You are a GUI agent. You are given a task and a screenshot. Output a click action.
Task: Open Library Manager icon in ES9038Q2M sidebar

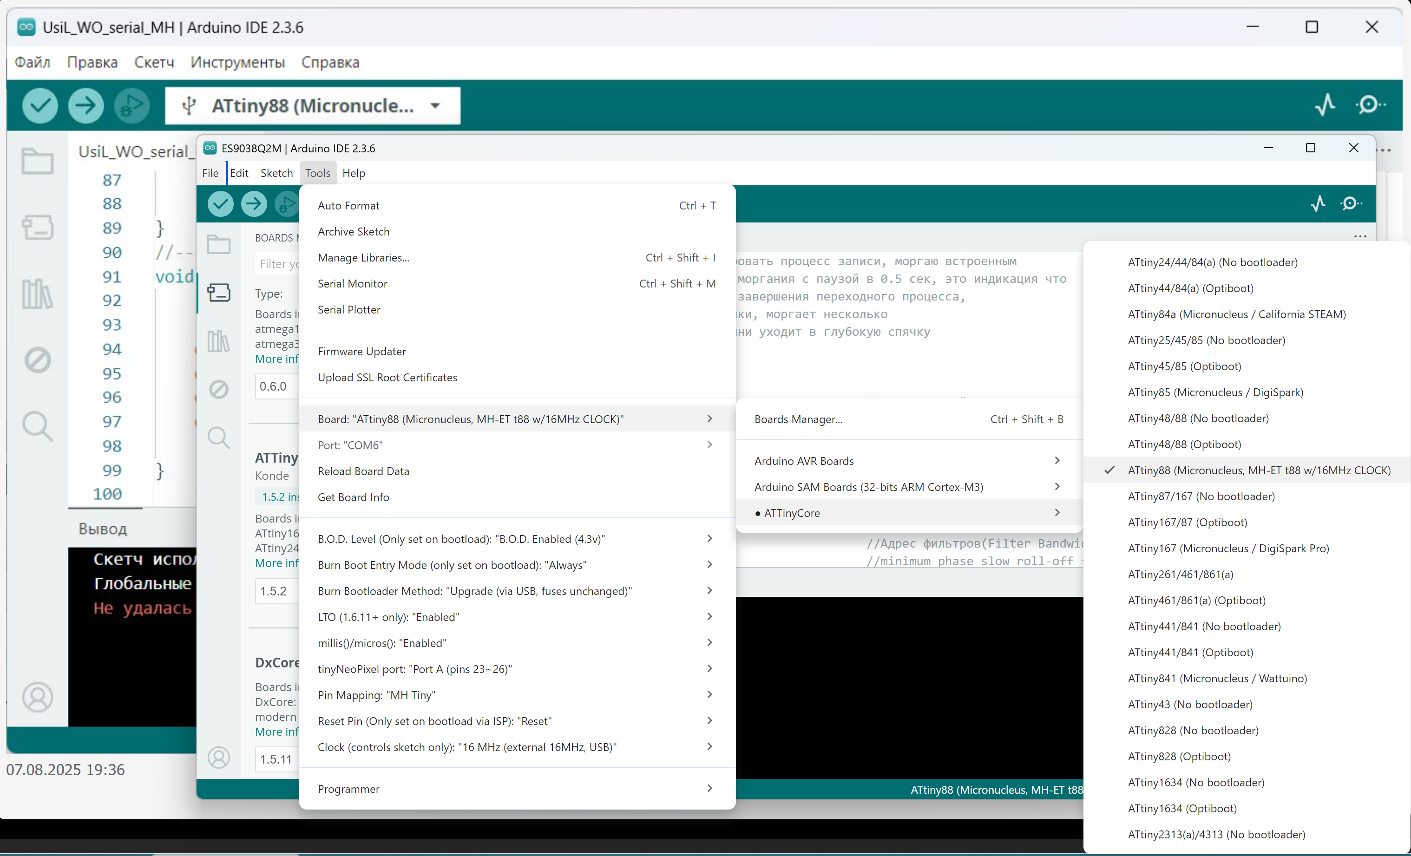(x=219, y=341)
